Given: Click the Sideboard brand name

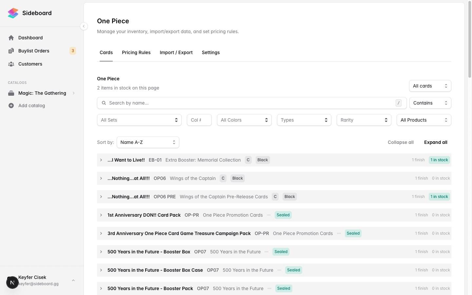Looking at the screenshot, I should coord(37,13).
